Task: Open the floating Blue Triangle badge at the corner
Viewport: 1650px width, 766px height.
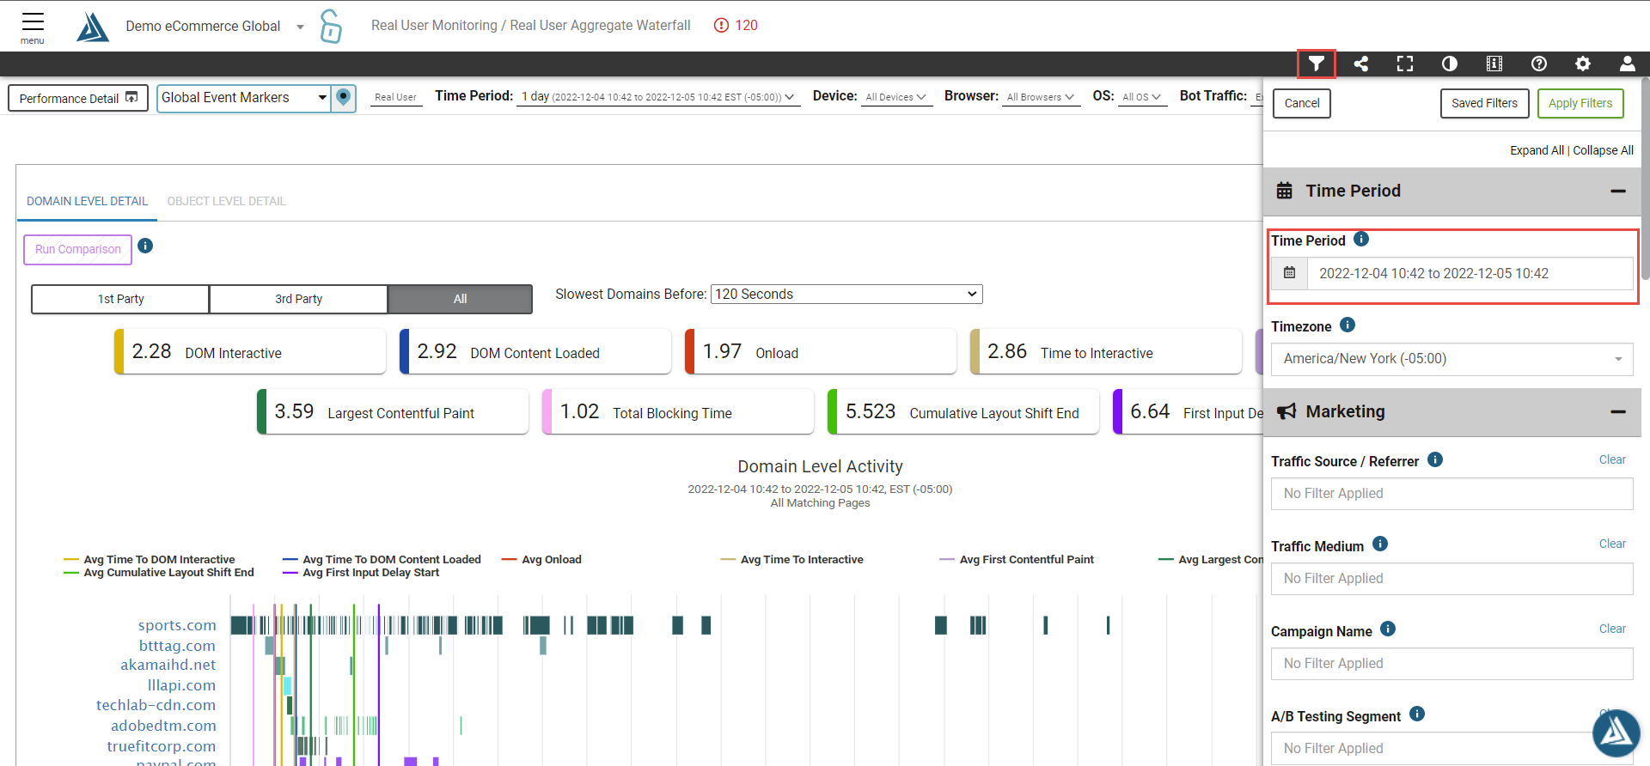Action: (1616, 733)
